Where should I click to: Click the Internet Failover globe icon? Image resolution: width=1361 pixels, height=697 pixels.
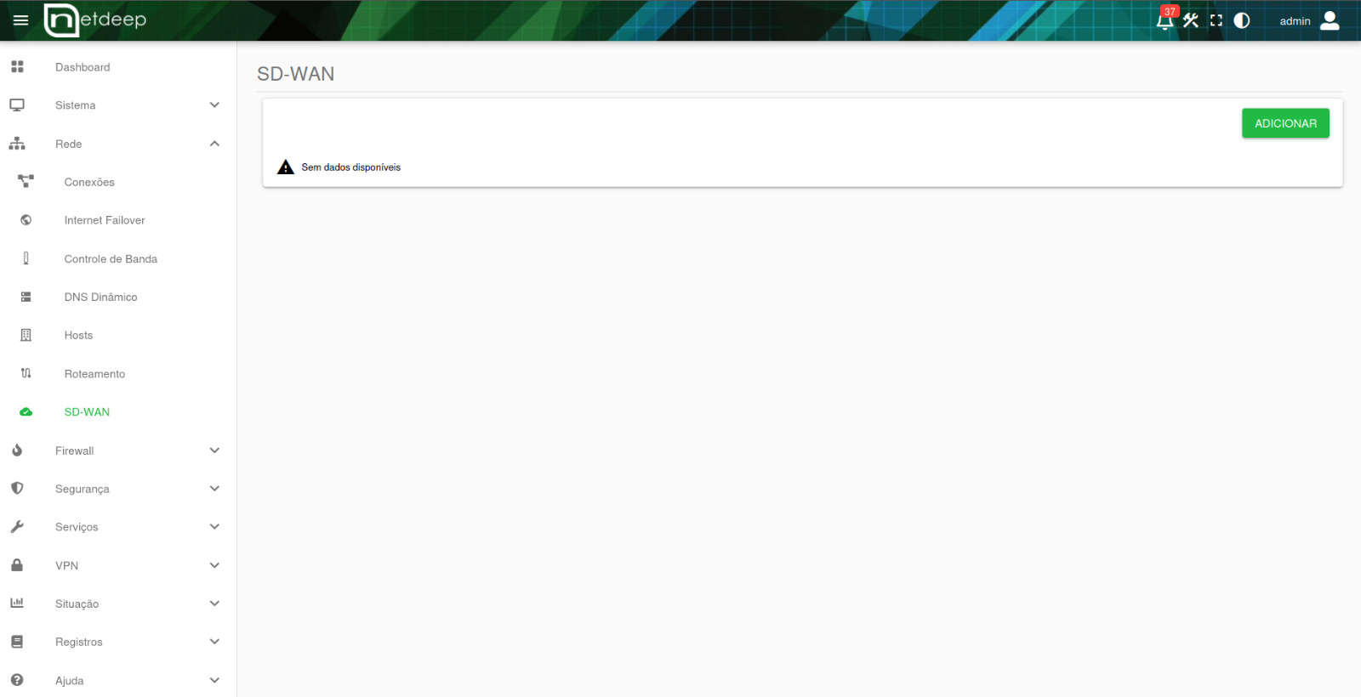coord(26,220)
